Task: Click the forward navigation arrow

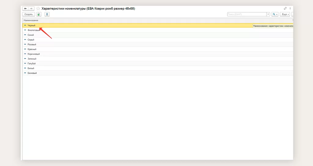Action: pos(31,9)
